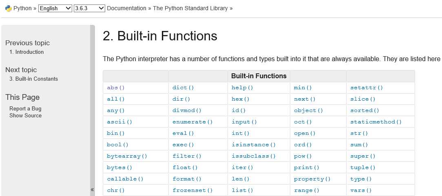Open the divmod() function link
Image resolution: width=442 pixels, height=196 pixels.
[x=187, y=110]
